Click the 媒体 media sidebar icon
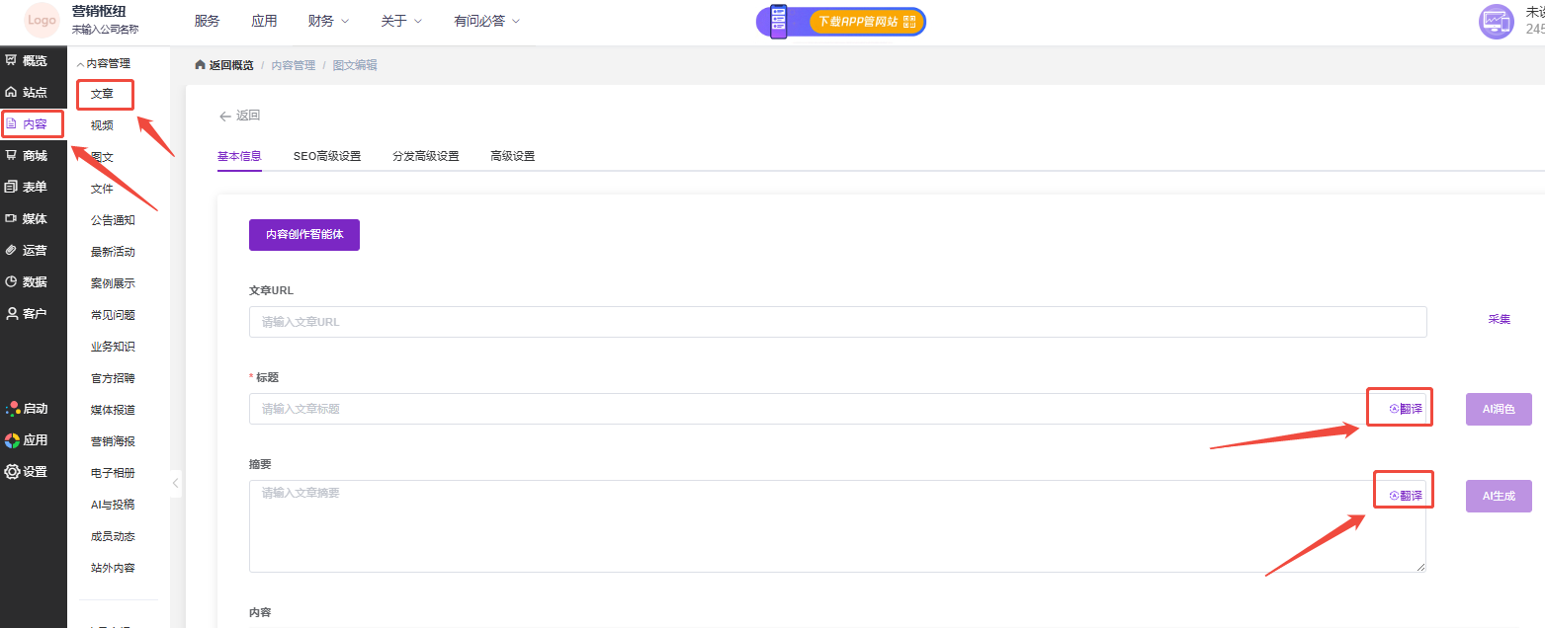The height and width of the screenshot is (628, 1545). 12,219
